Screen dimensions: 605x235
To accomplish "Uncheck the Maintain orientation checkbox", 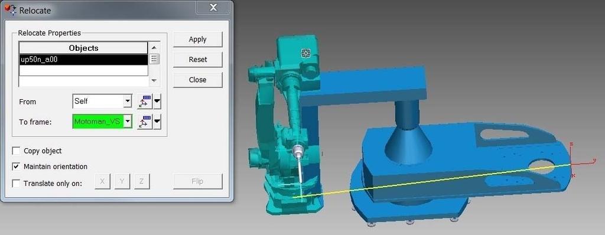I will coord(16,167).
